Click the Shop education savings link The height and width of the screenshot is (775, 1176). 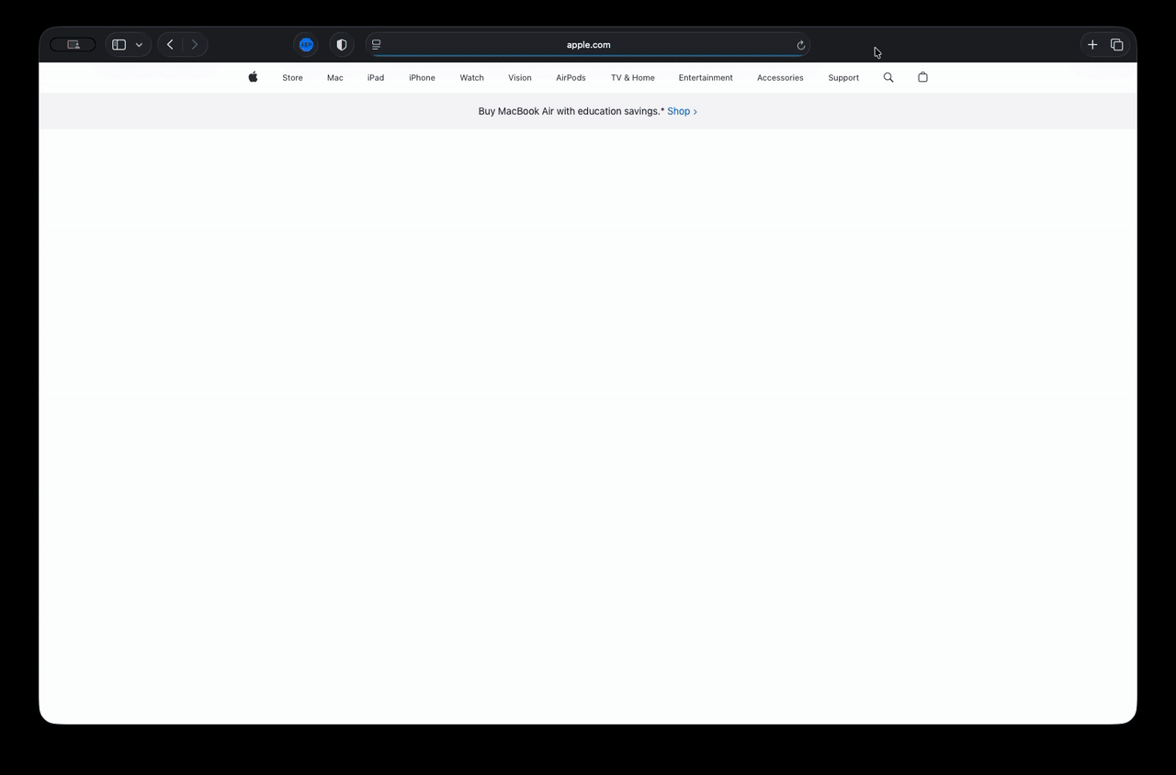pos(682,111)
